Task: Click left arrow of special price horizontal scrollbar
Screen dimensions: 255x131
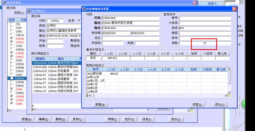Action: click(x=89, y=96)
